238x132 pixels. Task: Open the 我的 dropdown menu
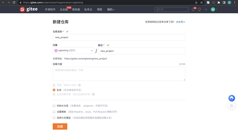tap(111, 10)
